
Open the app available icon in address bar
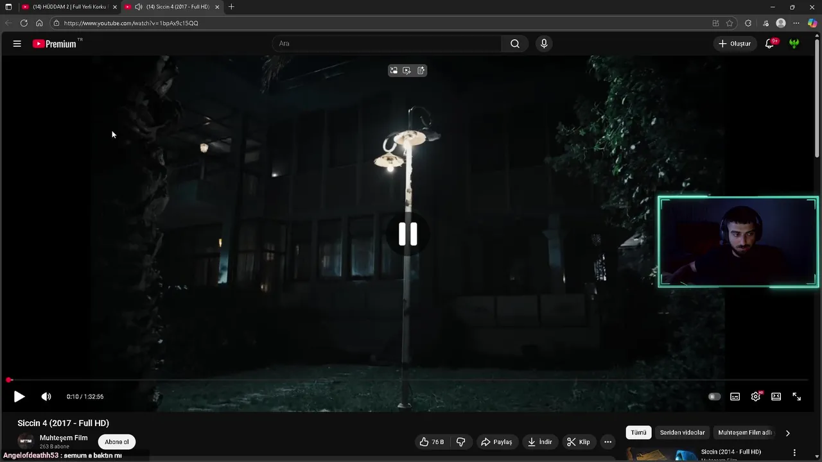(715, 23)
